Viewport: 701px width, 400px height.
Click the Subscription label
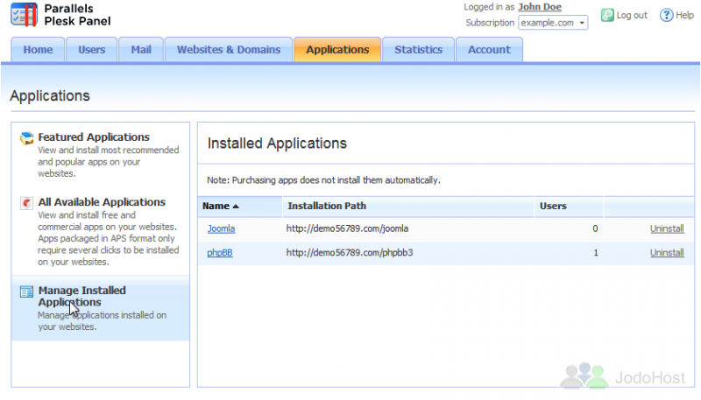point(490,23)
